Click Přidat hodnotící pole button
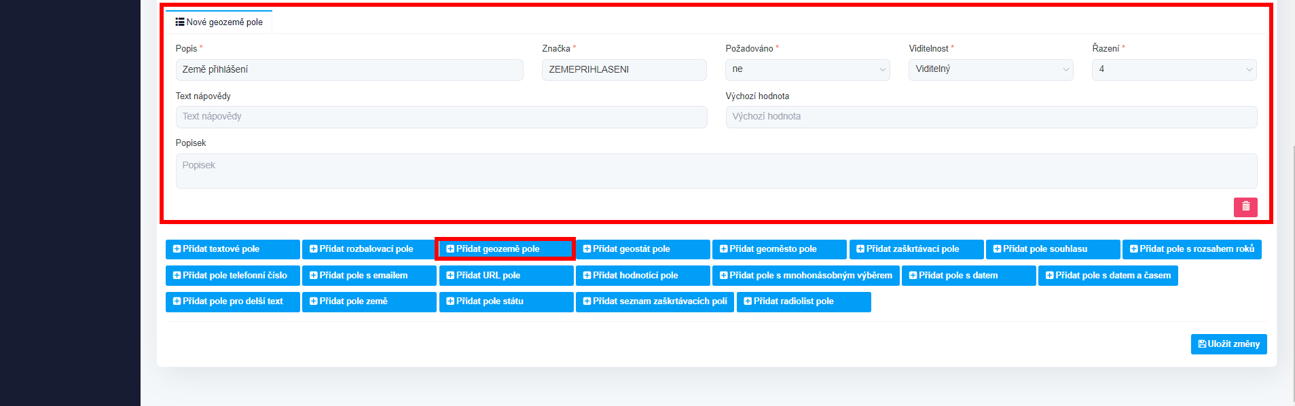The height and width of the screenshot is (406, 1295). click(x=642, y=276)
